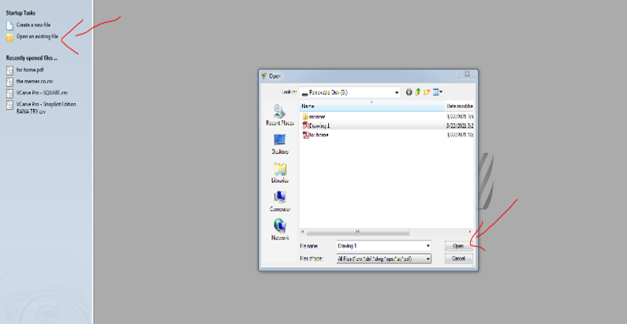This screenshot has width=627, height=324.
Task: Sort files by Date modified column header
Action: click(x=459, y=106)
